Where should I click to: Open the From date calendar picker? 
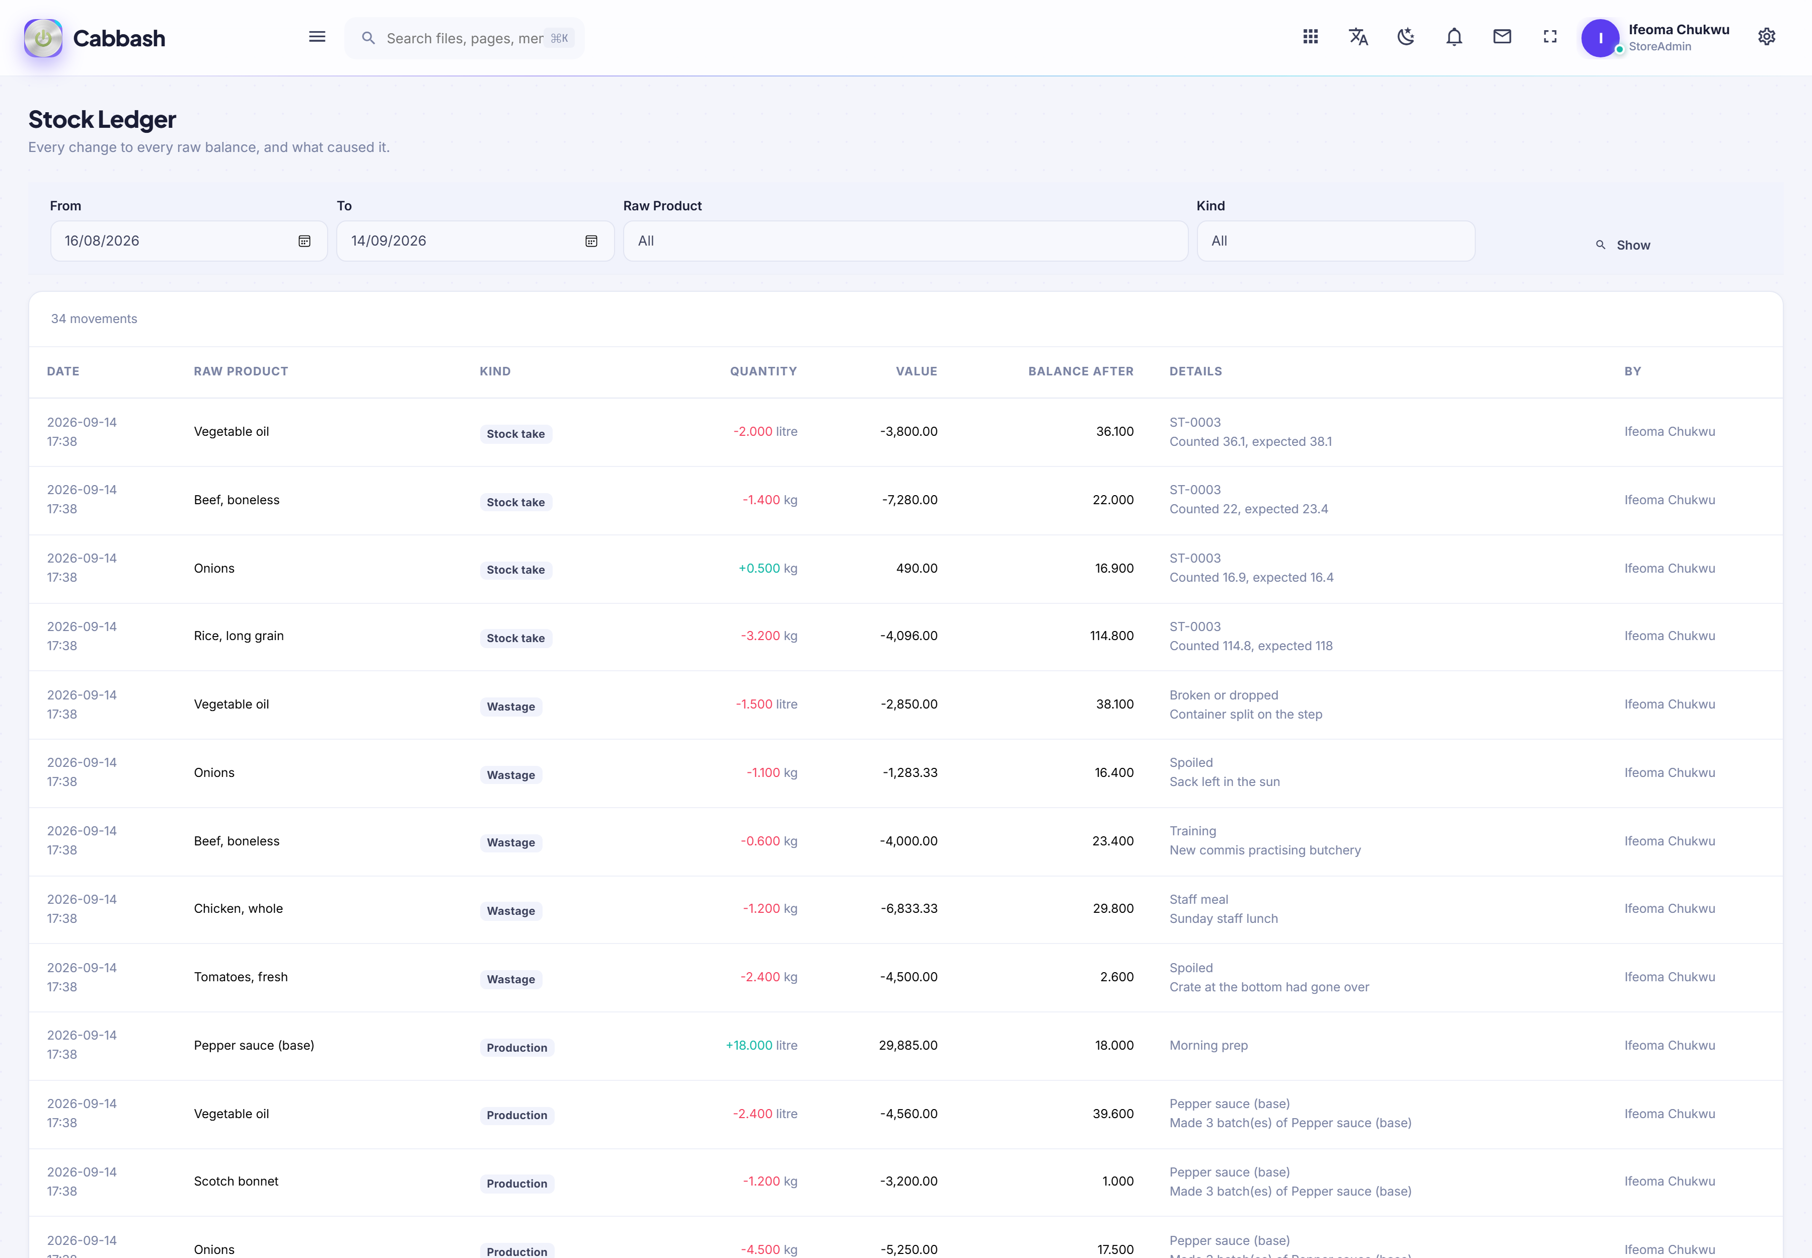tap(305, 241)
